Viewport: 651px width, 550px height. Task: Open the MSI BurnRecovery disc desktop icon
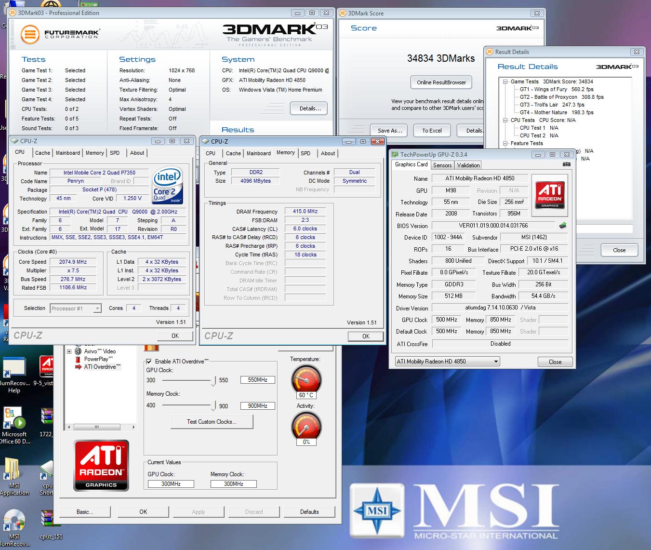click(x=14, y=527)
